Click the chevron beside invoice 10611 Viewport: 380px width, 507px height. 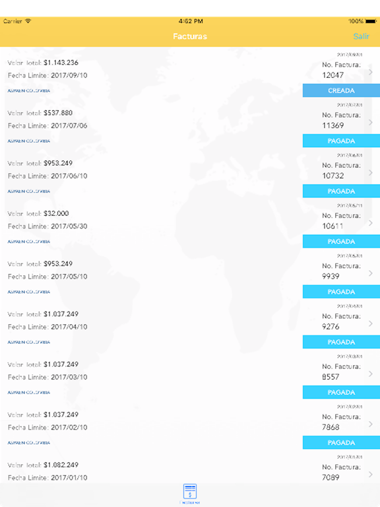[371, 222]
